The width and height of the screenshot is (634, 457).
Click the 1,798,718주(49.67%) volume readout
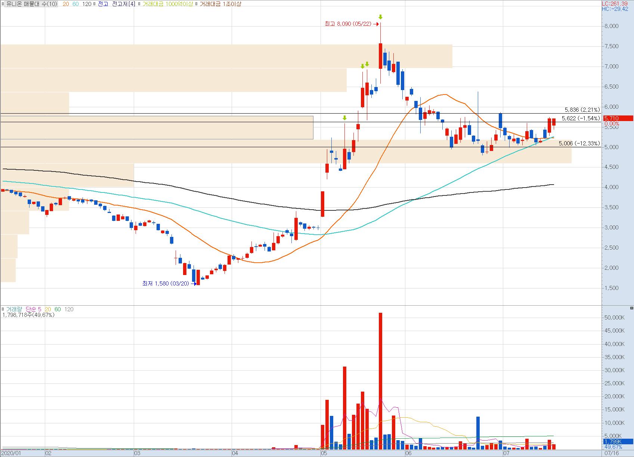point(28,315)
